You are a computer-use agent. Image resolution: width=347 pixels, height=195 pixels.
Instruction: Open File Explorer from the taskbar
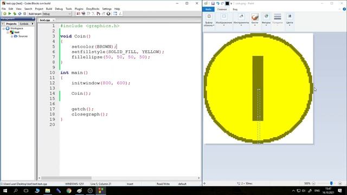coord(48,191)
